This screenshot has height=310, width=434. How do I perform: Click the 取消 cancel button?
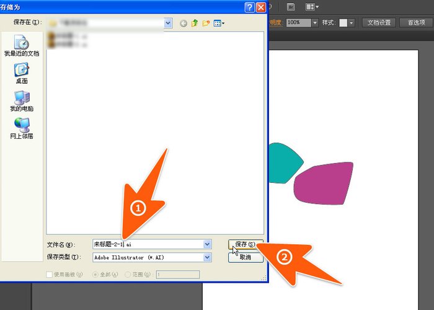tap(246, 257)
